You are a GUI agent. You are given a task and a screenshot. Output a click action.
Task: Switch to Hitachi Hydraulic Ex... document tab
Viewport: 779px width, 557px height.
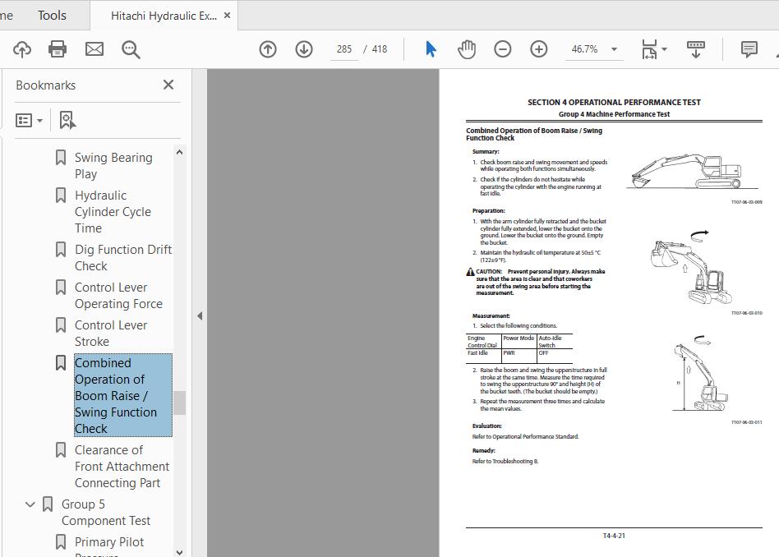pyautogui.click(x=164, y=16)
